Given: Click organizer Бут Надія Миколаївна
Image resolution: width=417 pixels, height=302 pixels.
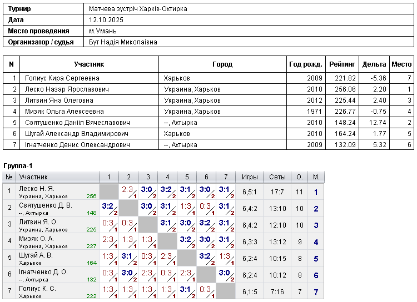Looking at the screenshot, I should (x=123, y=42).
